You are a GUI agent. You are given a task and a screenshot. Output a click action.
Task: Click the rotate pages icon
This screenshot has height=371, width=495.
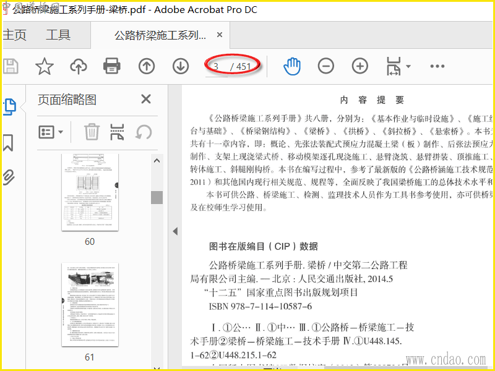(x=144, y=132)
